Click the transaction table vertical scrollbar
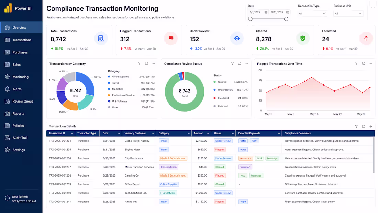The image size is (378, 213). tap(374, 155)
